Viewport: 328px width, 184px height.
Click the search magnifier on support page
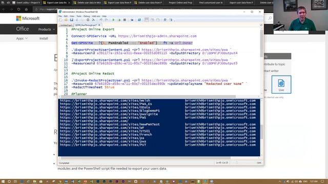[270, 18]
